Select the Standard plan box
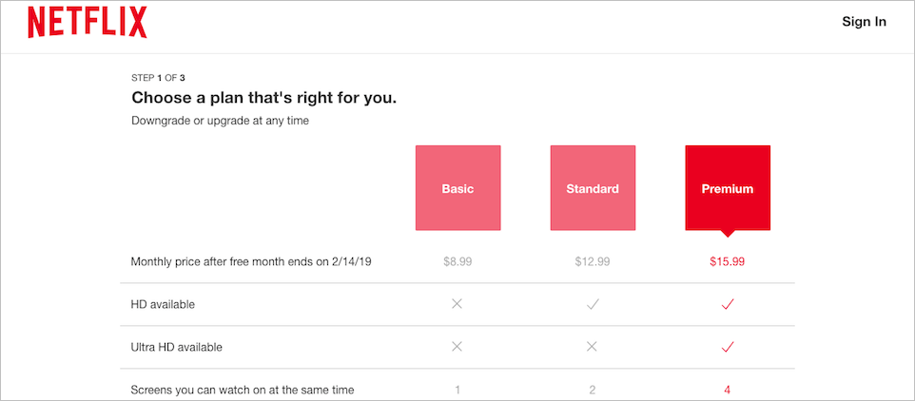Screen dimensions: 915x401 click(x=593, y=188)
